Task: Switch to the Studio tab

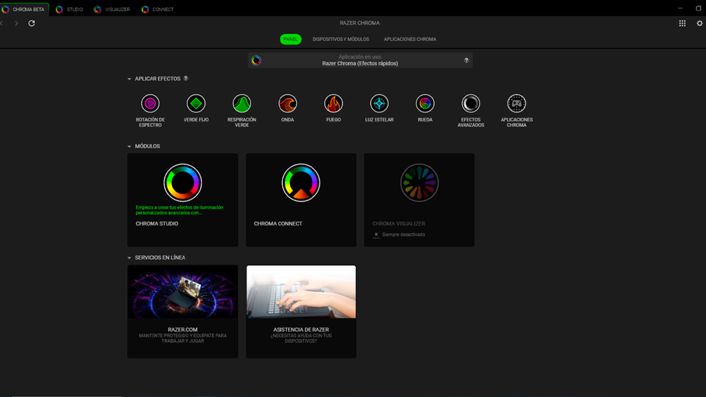Action: click(69, 9)
